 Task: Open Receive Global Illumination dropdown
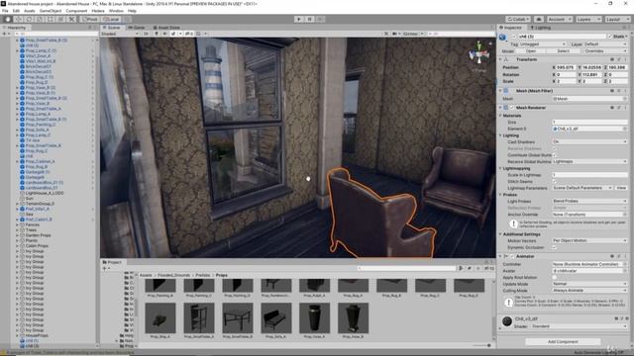click(590, 161)
